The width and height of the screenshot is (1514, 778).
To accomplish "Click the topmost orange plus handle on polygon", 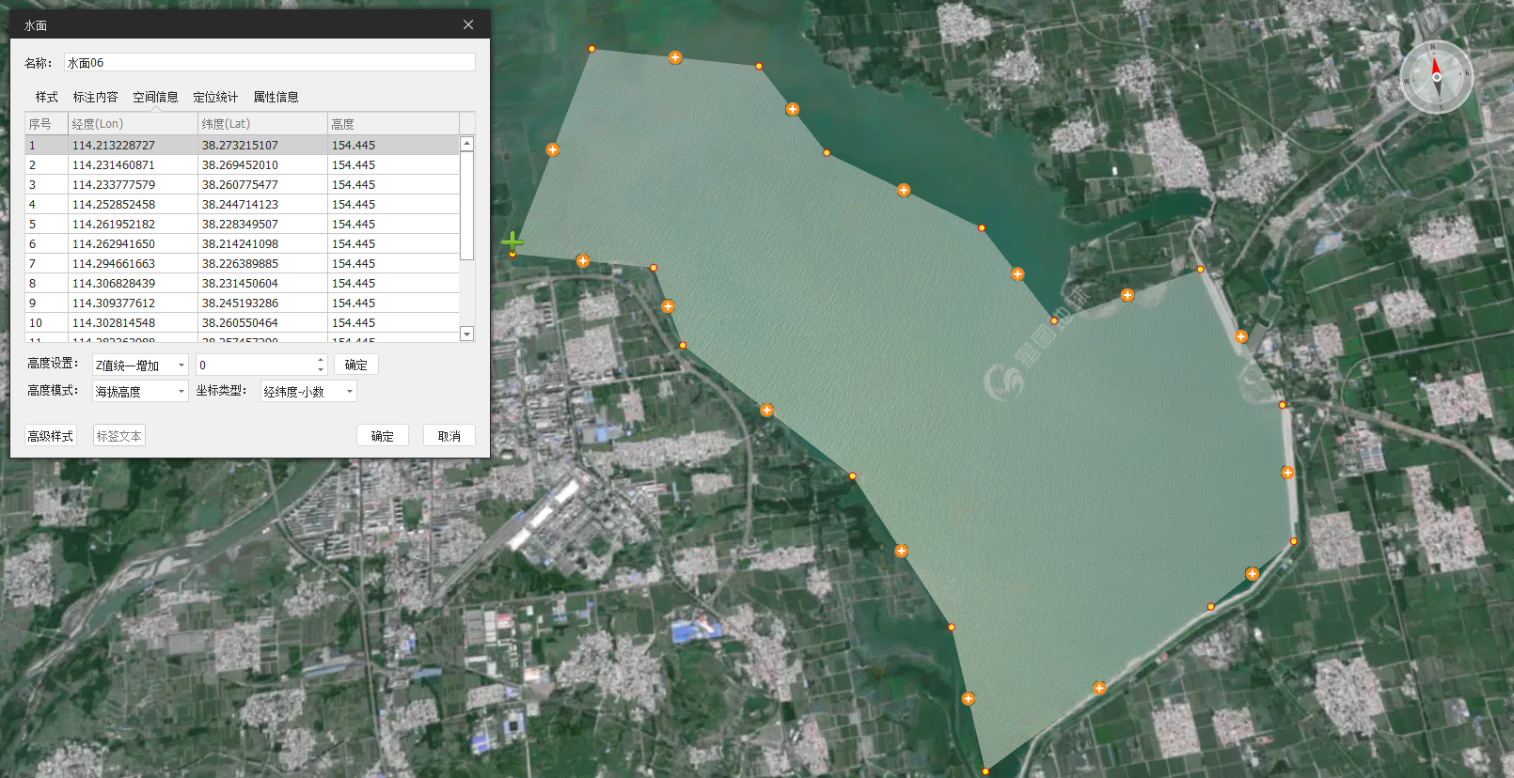I will pyautogui.click(x=675, y=58).
